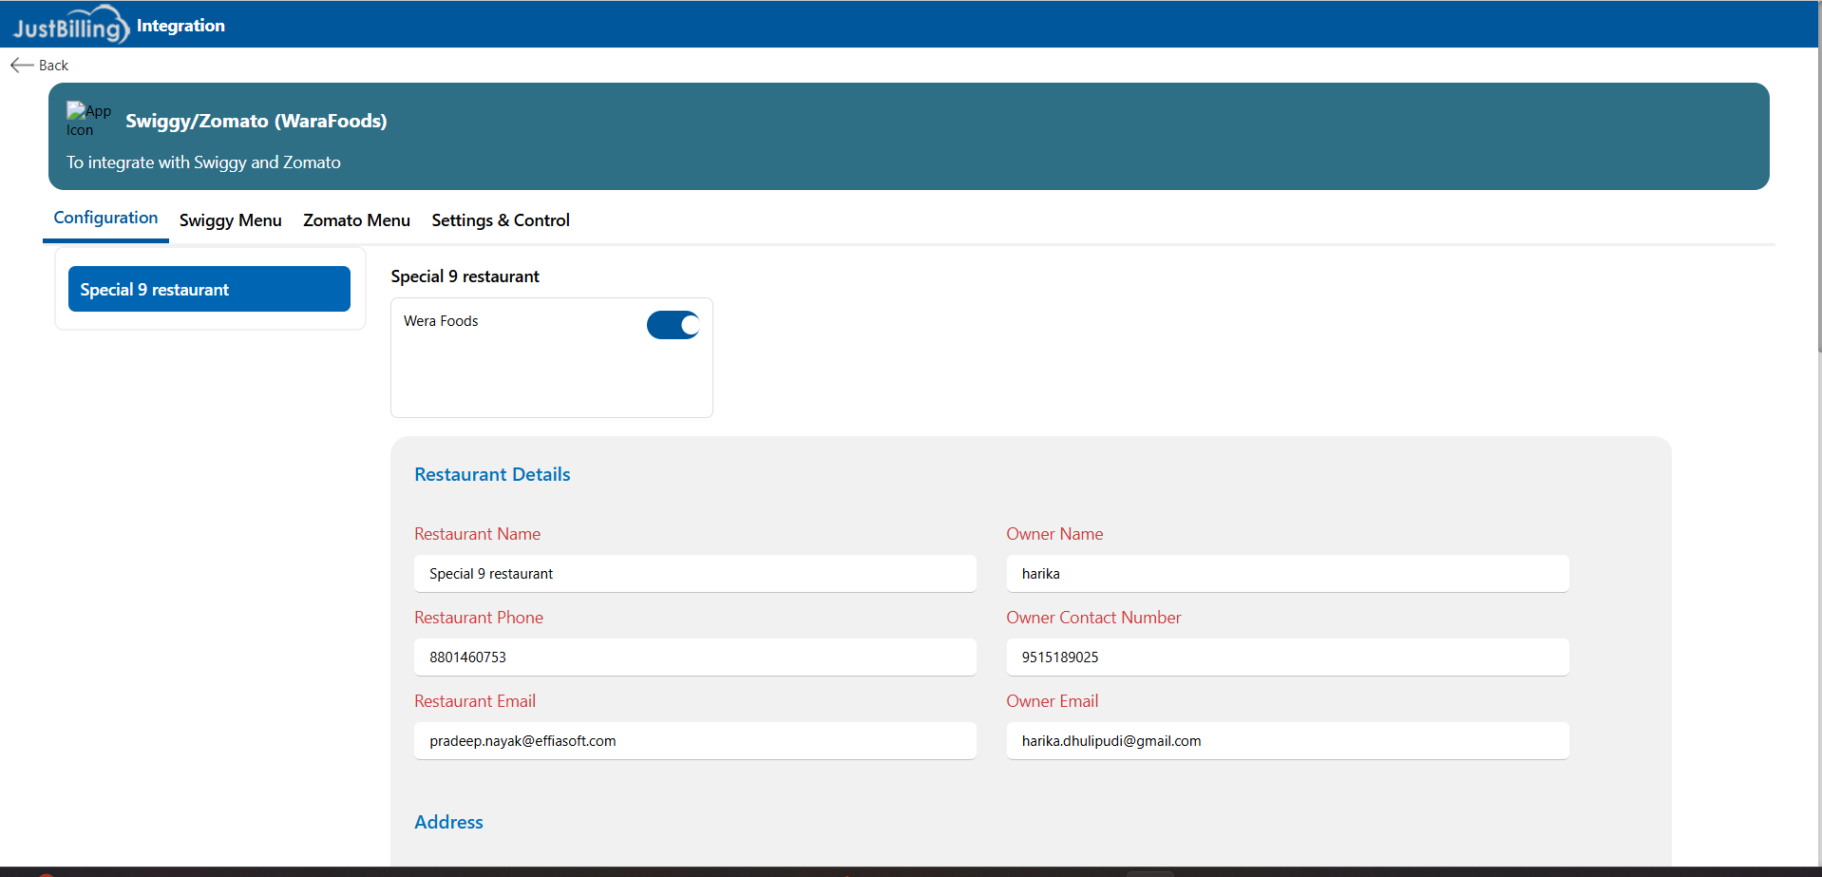Disable the Wera Foods toggle switch
Screen dimensions: 1822x877
673,325
